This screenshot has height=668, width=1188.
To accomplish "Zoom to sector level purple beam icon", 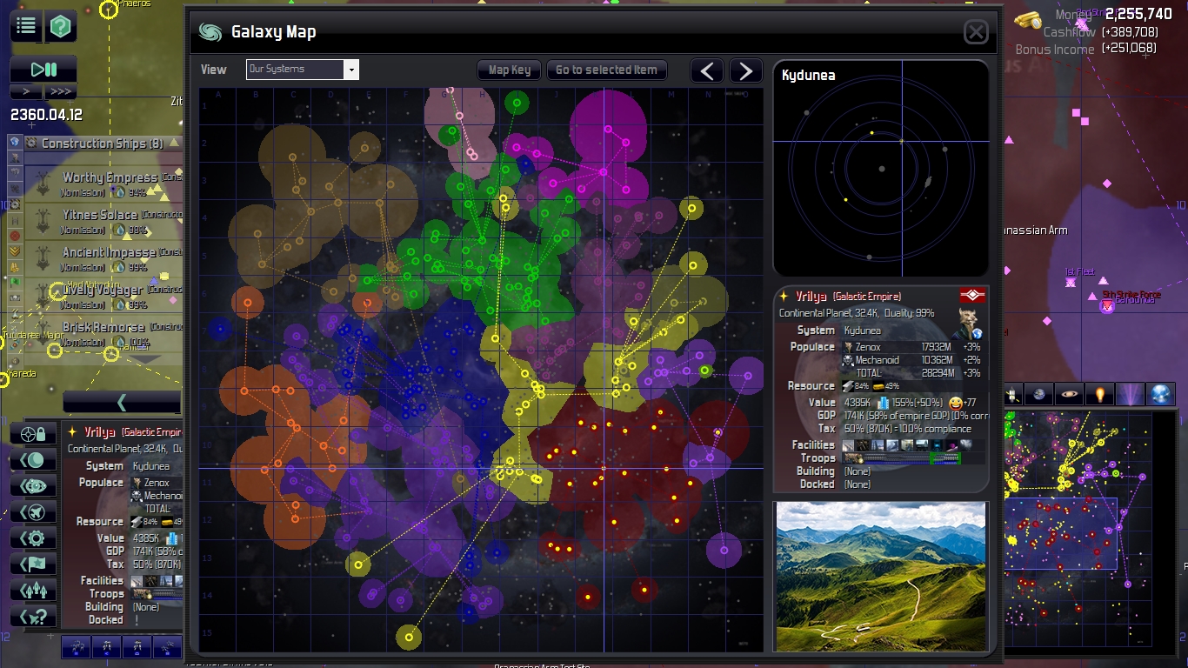I will 1130,395.
